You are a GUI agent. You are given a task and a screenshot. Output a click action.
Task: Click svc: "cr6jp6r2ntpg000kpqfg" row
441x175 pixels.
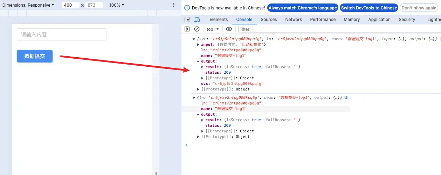coord(232,83)
